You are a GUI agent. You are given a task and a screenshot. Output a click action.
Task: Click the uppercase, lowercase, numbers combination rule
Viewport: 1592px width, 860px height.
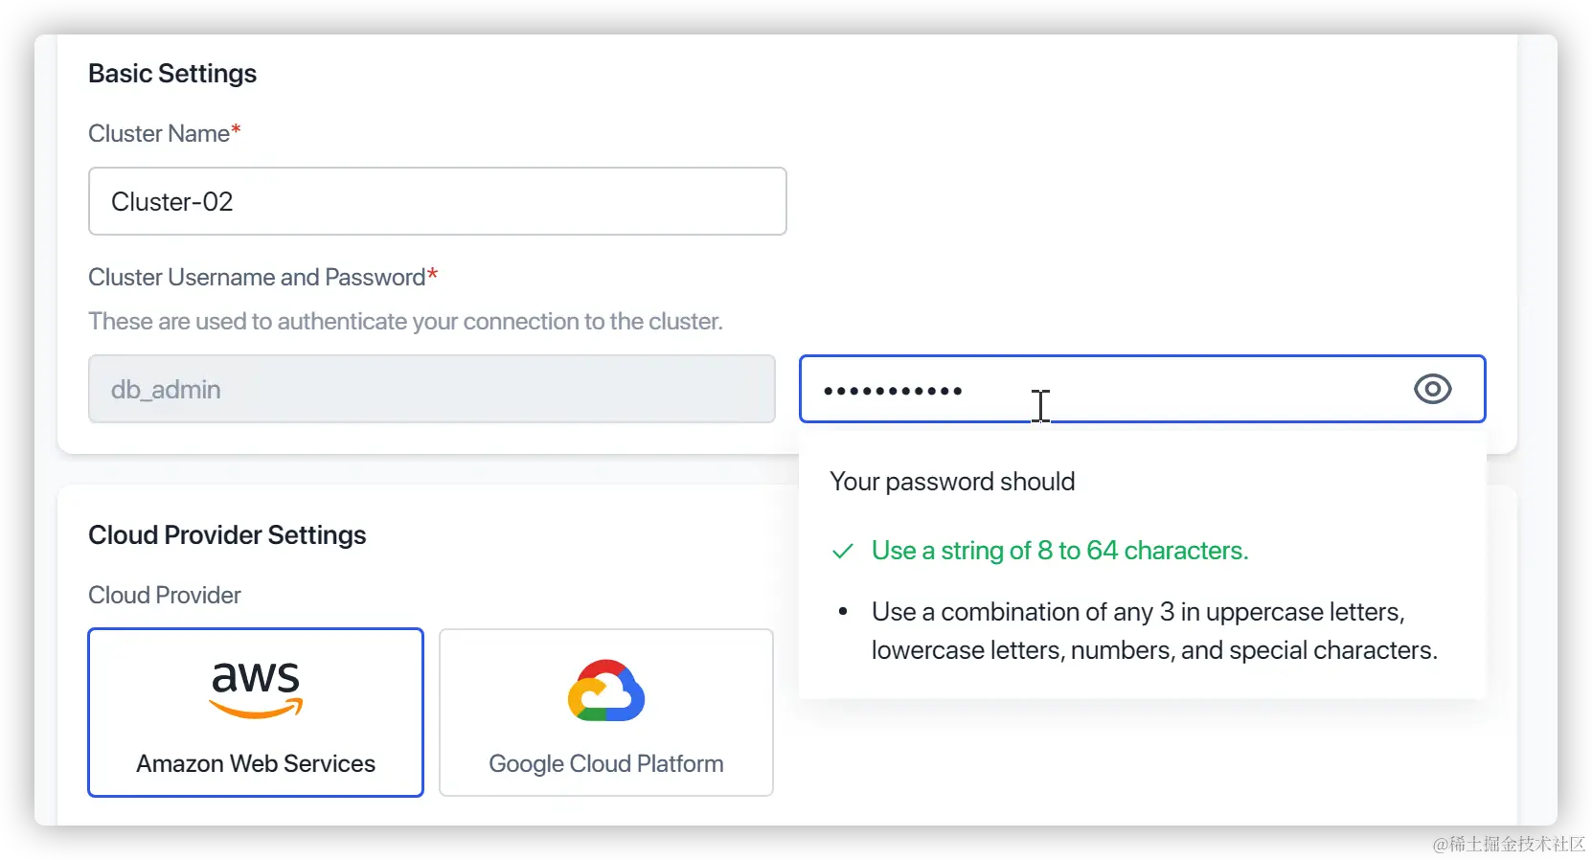(x=1153, y=631)
